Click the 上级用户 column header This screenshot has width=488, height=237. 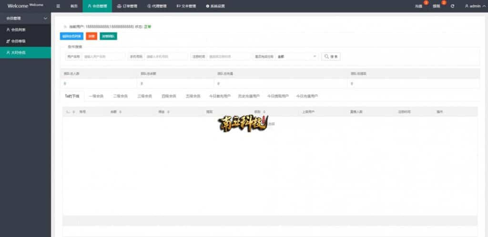click(308, 112)
